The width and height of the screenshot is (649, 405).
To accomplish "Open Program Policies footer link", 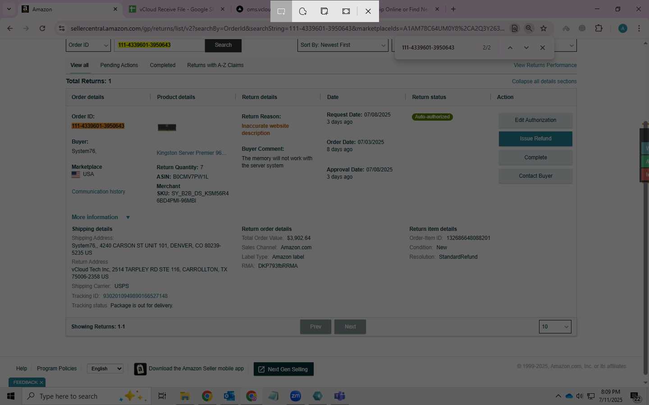I will point(57,369).
